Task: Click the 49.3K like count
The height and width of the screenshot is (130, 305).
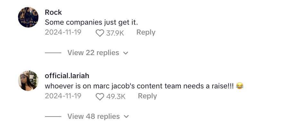Action: tap(116, 97)
